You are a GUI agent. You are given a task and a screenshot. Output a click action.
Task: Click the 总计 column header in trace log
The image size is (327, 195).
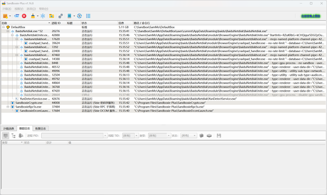pyautogui.click(x=56, y=143)
